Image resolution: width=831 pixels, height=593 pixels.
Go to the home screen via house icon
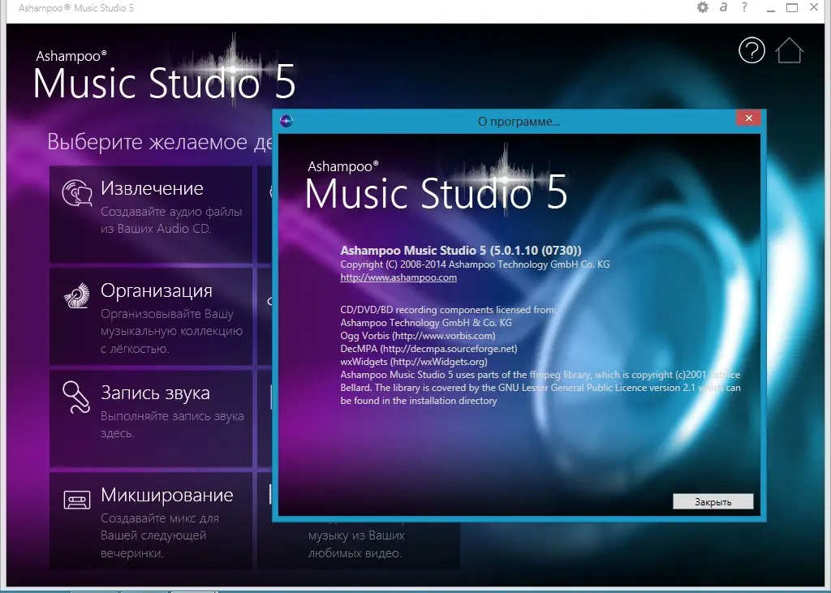tap(789, 51)
